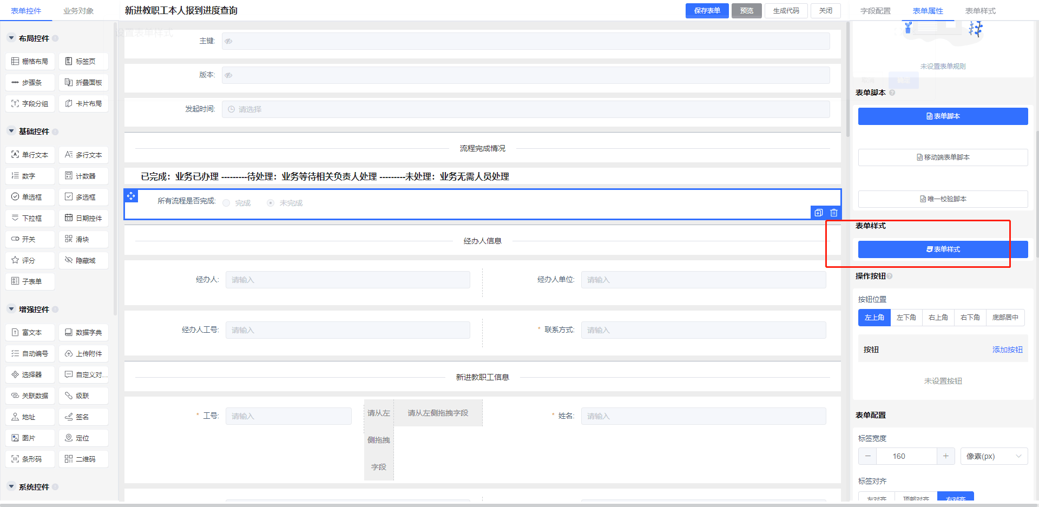Select the 上传附件 upload control
The width and height of the screenshot is (1039, 507).
83,354
